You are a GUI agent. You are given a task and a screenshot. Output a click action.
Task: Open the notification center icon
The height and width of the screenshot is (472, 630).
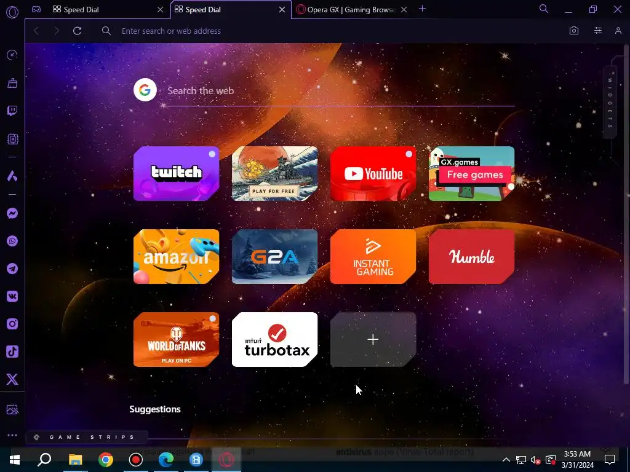pyautogui.click(x=610, y=460)
